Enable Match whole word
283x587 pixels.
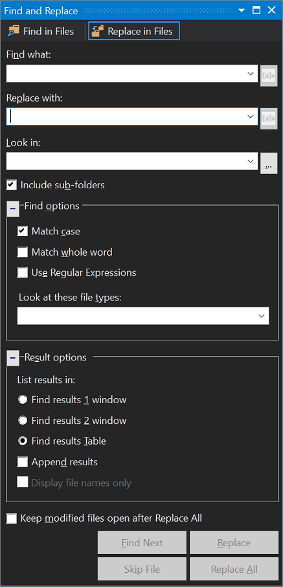point(23,252)
